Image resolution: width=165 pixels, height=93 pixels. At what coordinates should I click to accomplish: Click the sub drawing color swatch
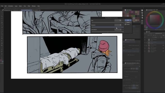[x=3, y=61]
